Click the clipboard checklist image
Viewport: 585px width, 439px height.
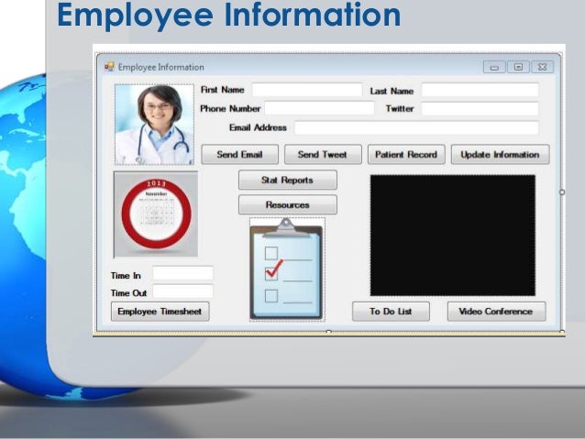tap(287, 269)
